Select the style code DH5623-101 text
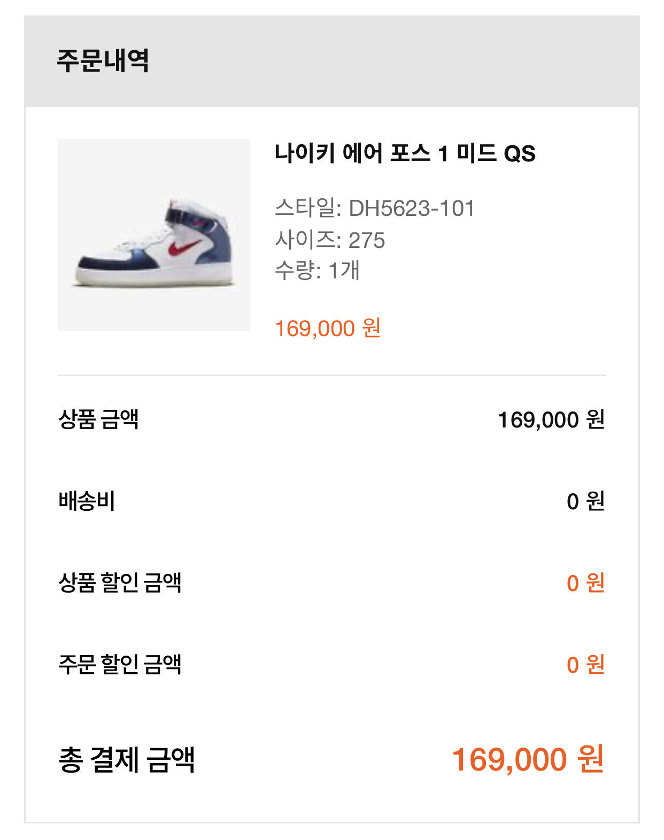Viewport: 664px width, 840px height. [411, 208]
